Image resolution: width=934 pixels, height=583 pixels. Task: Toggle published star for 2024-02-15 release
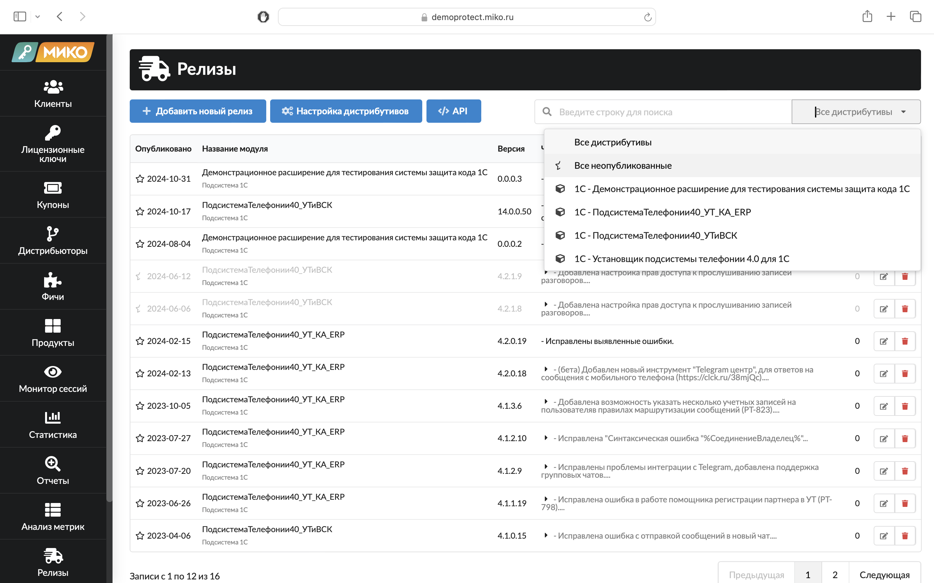coord(140,341)
